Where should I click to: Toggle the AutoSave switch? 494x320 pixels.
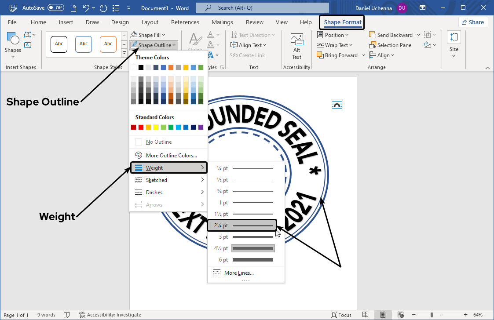(x=55, y=8)
